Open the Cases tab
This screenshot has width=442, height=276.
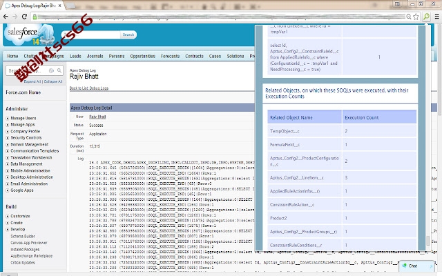pos(215,56)
